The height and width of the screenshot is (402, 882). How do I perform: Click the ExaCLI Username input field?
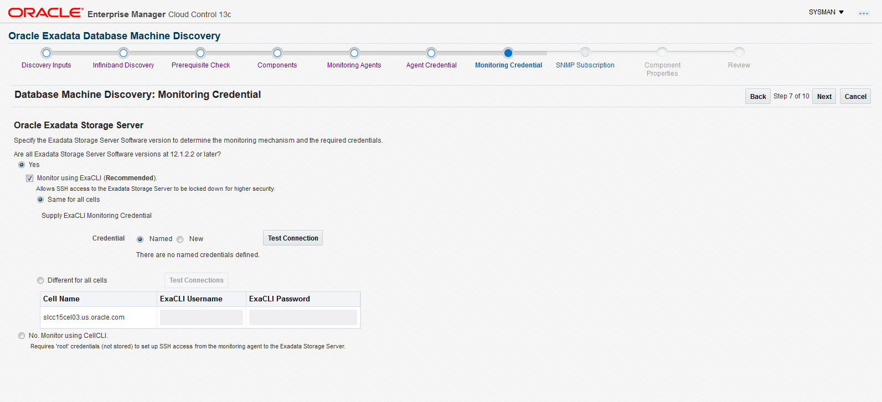click(x=202, y=317)
